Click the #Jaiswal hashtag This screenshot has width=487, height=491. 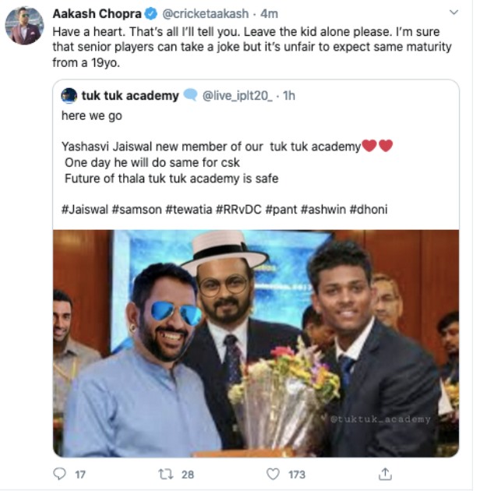click(x=85, y=209)
